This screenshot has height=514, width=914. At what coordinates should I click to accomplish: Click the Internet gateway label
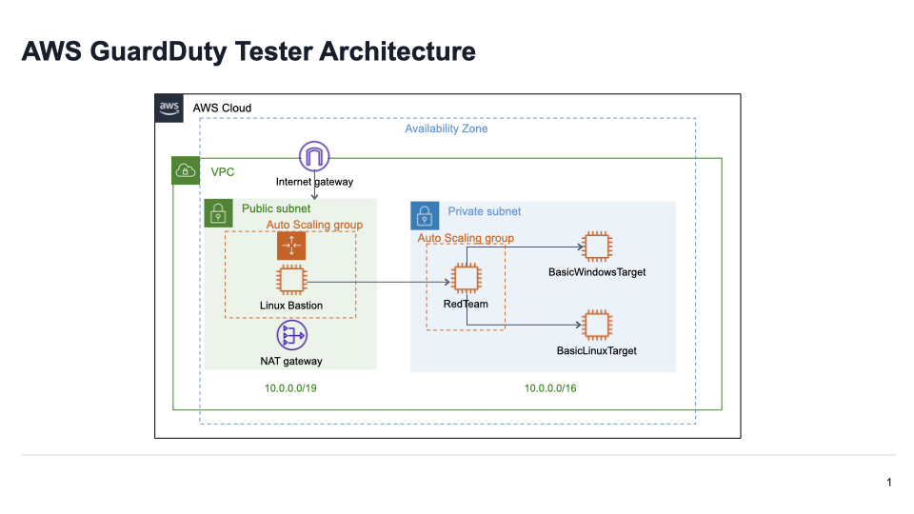[x=315, y=182]
